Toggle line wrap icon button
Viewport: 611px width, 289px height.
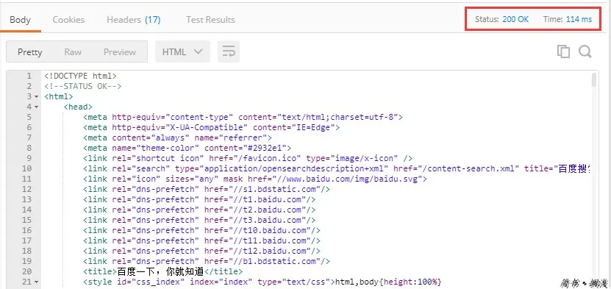229,51
